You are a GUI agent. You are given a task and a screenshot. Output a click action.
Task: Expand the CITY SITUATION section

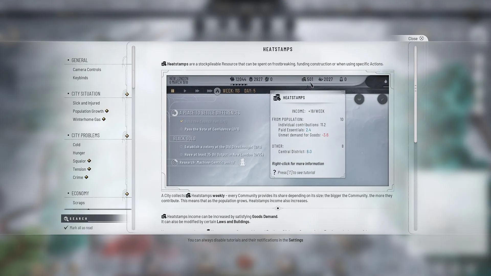(86, 93)
